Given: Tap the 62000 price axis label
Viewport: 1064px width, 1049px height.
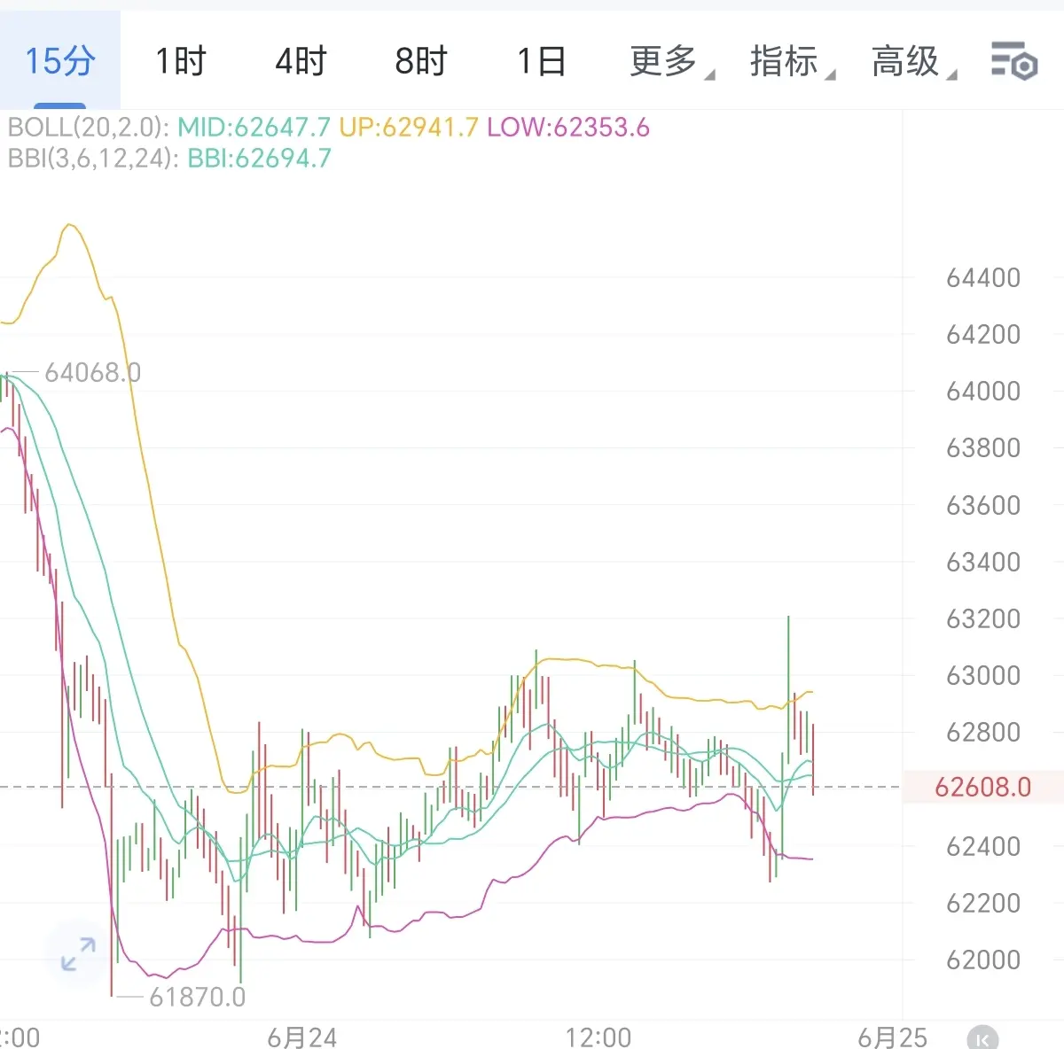Looking at the screenshot, I should pos(983,960).
